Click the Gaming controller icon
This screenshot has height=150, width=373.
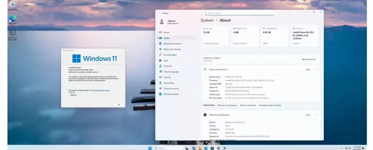(160, 77)
